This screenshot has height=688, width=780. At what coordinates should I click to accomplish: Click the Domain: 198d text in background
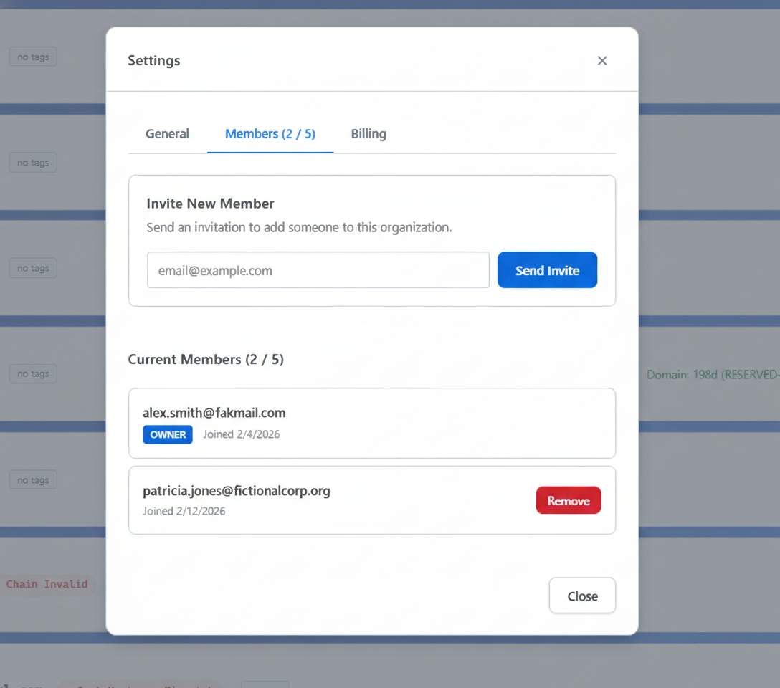[713, 375]
